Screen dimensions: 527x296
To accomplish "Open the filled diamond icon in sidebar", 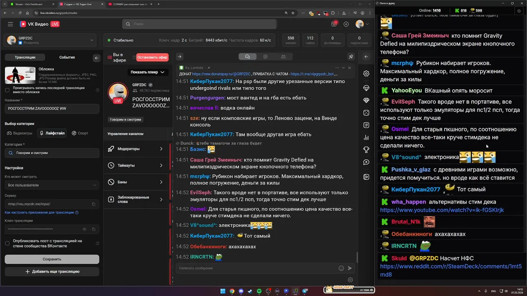I will 366,100.
